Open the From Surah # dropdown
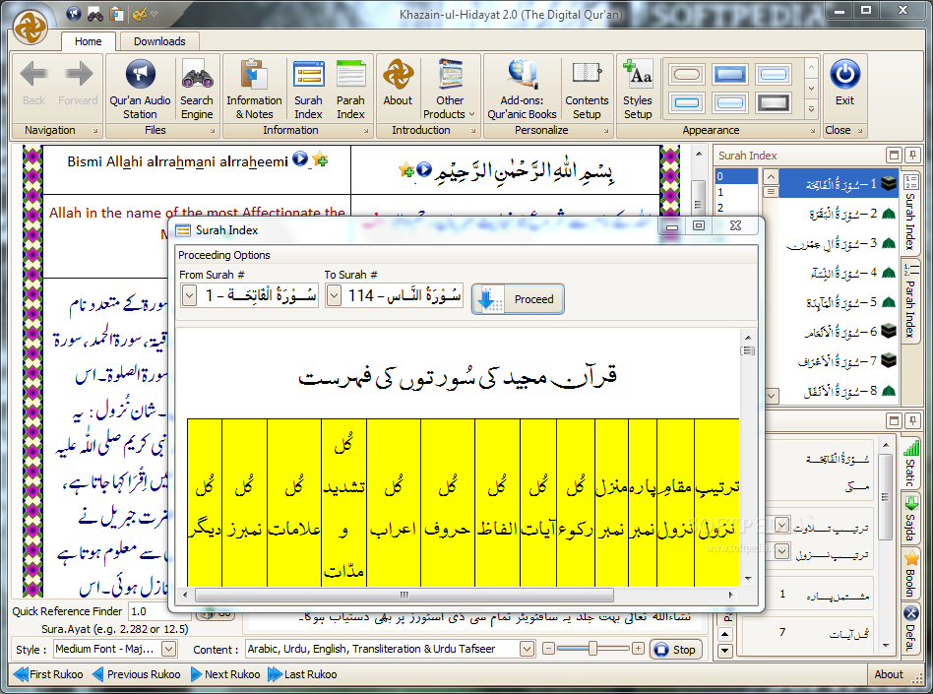 pyautogui.click(x=189, y=295)
